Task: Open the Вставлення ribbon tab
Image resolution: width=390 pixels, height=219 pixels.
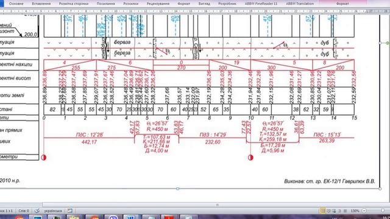Action: tap(41, 4)
